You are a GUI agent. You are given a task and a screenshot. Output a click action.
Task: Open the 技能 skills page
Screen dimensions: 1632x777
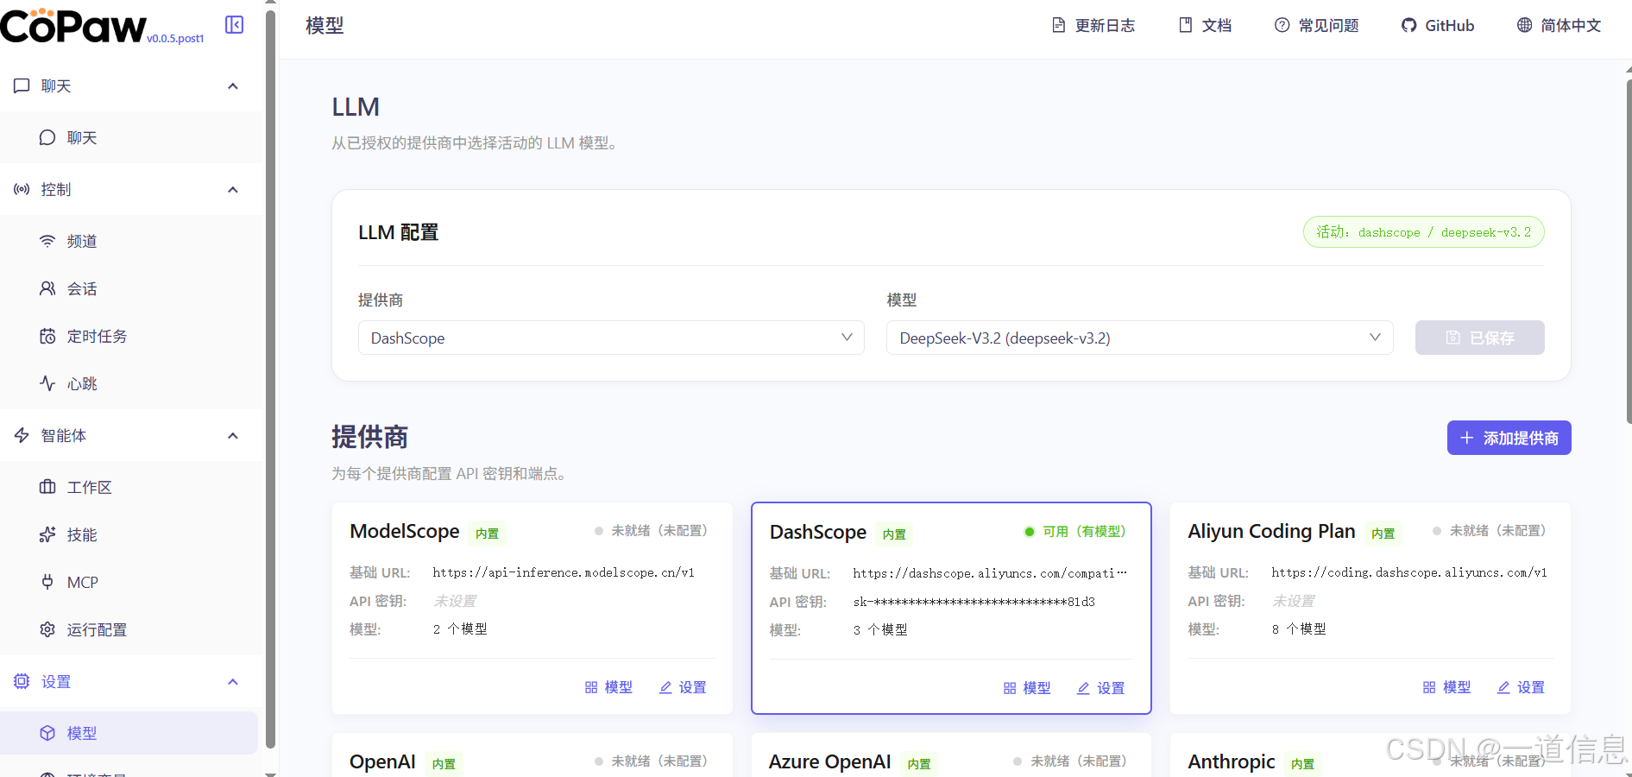[129, 534]
